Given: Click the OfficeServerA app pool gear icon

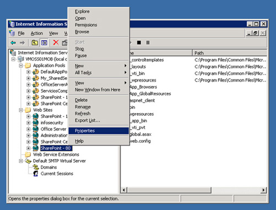Looking at the screenshot, I should pyautogui.click(x=36, y=84).
